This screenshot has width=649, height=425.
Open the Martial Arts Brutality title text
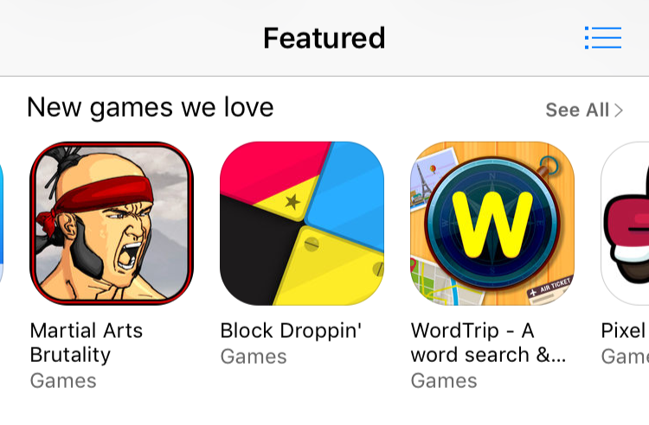pyautogui.click(x=87, y=342)
